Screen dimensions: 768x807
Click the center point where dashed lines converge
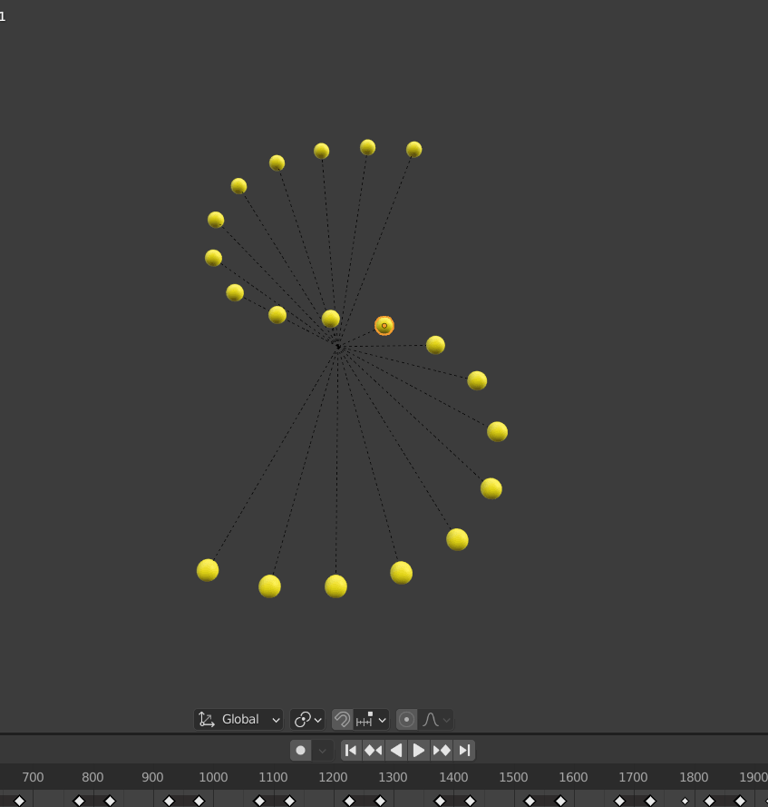pos(337,346)
